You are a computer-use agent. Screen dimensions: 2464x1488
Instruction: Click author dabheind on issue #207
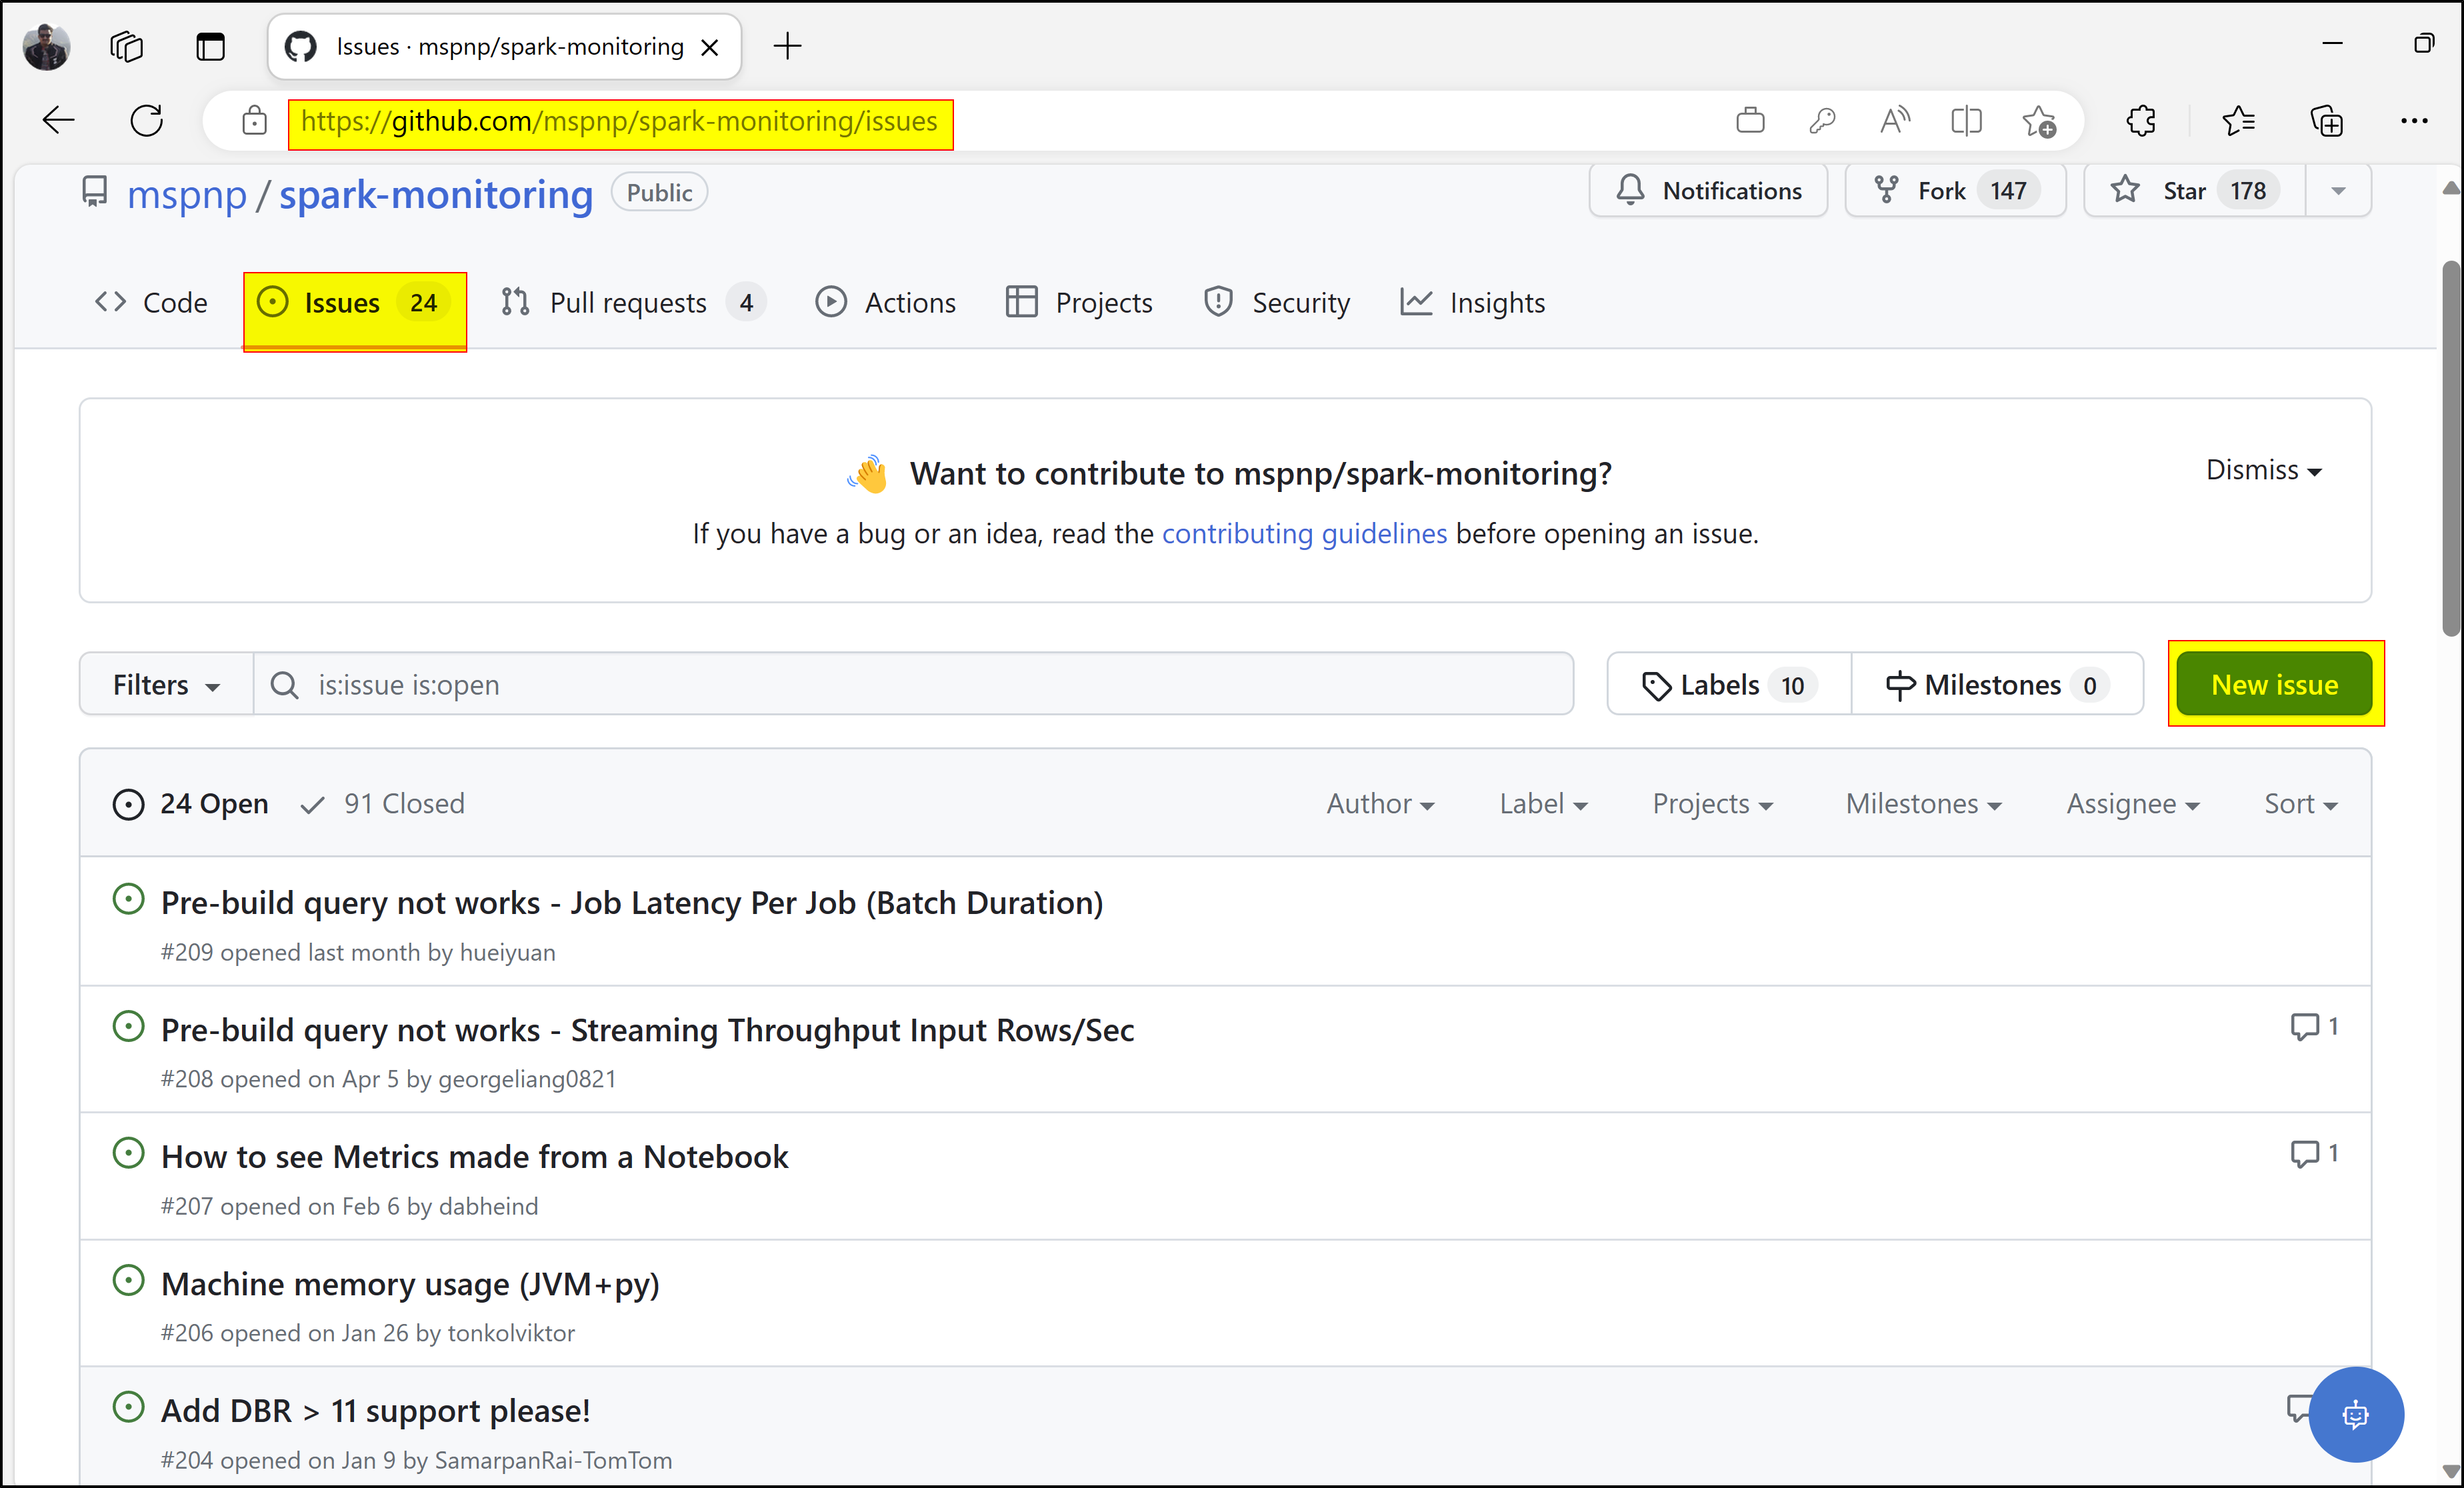tap(488, 1206)
